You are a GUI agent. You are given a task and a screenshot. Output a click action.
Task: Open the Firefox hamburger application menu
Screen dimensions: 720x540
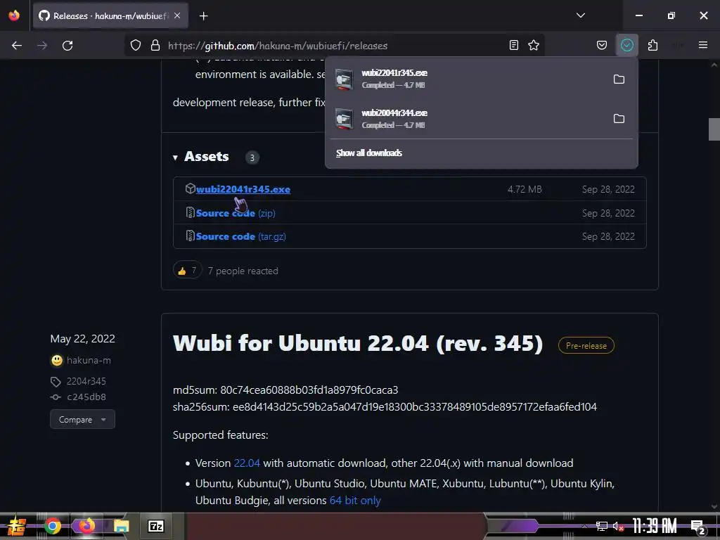click(x=703, y=46)
